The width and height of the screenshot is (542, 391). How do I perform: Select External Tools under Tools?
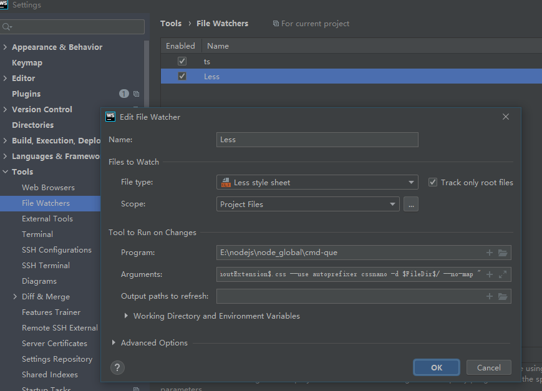pos(47,218)
